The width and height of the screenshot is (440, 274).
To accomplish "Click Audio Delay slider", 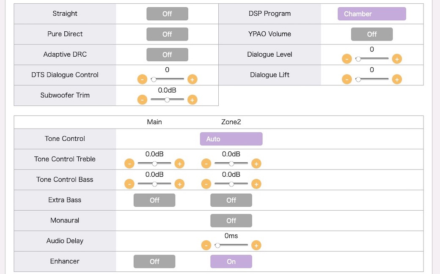I will (231, 245).
